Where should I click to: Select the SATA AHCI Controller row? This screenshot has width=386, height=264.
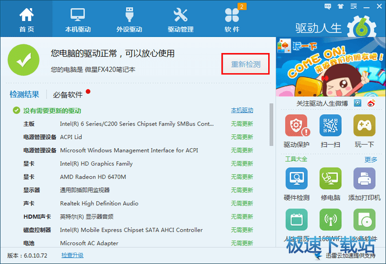pyautogui.click(x=138, y=230)
